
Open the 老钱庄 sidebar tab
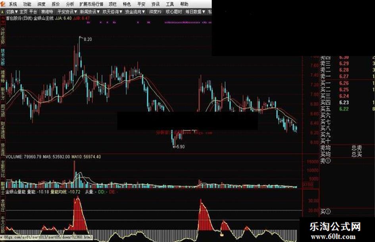(x=3, y=205)
